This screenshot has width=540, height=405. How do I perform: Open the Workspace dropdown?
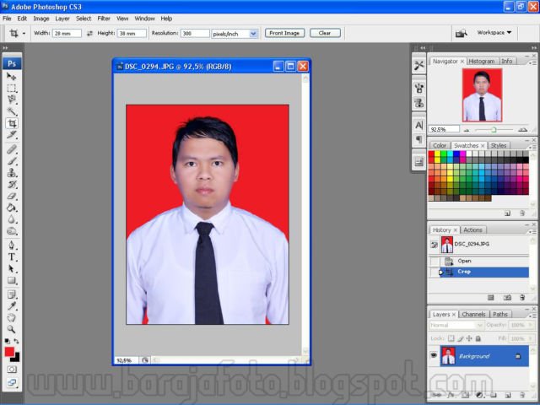click(494, 32)
